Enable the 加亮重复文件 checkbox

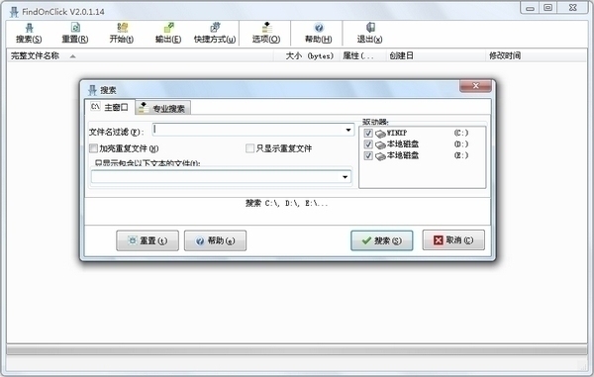[x=93, y=148]
